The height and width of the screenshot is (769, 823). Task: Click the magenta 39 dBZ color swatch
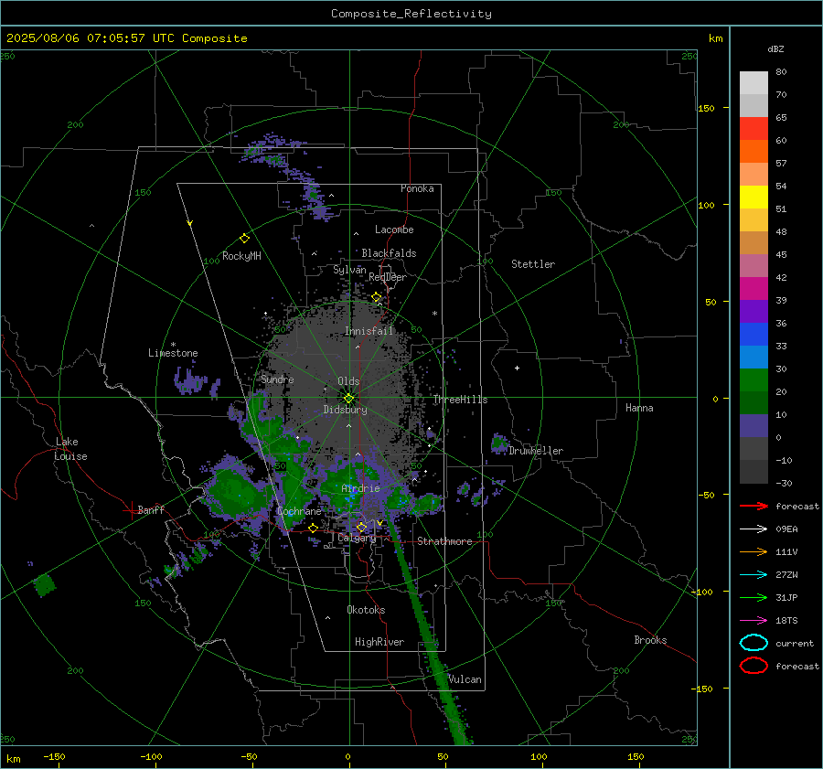pos(754,289)
